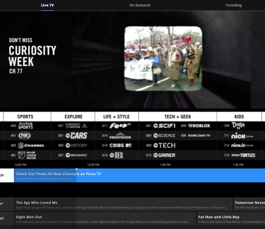Open the Tomorrow Never listing
Screen dimensions: 265x229
coord(249,205)
